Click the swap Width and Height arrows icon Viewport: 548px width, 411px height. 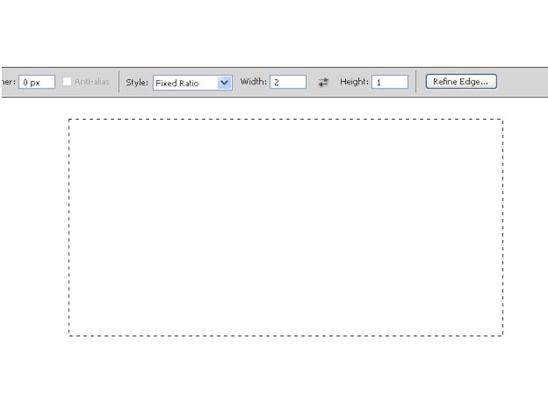pyautogui.click(x=323, y=82)
